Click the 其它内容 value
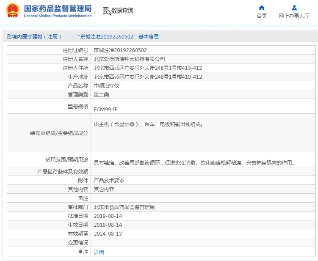318x261 pixels. pyautogui.click(x=104, y=189)
